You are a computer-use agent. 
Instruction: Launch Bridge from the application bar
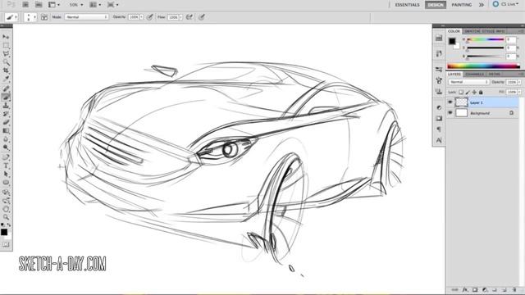25,5
